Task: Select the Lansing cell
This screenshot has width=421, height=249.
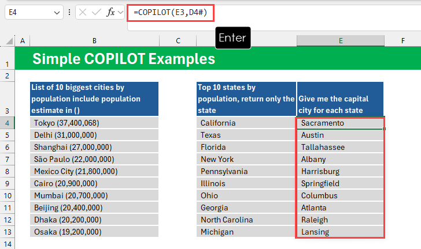Action: pos(340,232)
